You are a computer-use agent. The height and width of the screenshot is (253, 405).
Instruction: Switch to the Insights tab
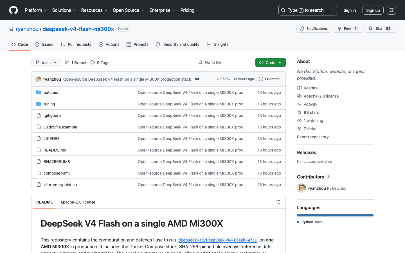tap(218, 44)
